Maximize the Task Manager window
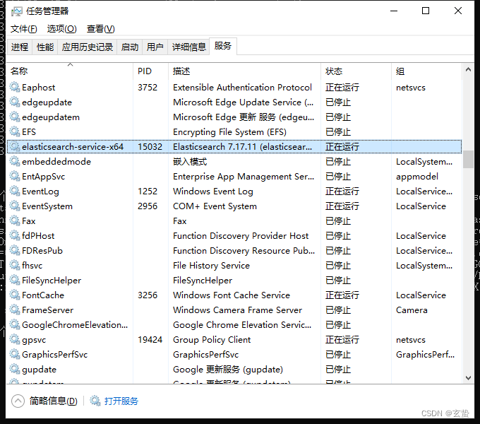Screen dimensions: 480x424 [x=426, y=11]
